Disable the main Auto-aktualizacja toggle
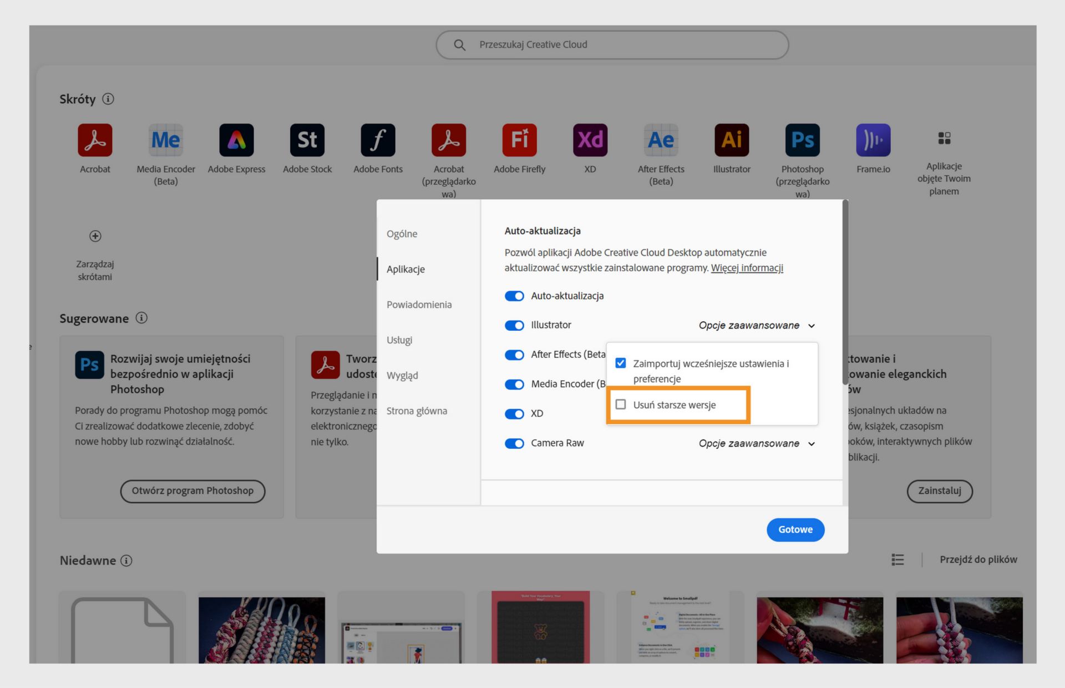This screenshot has height=688, width=1065. click(514, 296)
